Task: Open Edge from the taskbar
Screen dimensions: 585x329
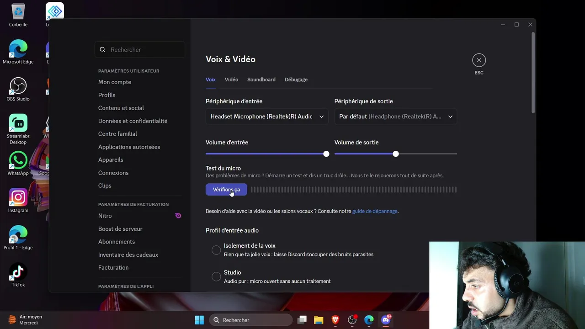Action: click(x=369, y=320)
